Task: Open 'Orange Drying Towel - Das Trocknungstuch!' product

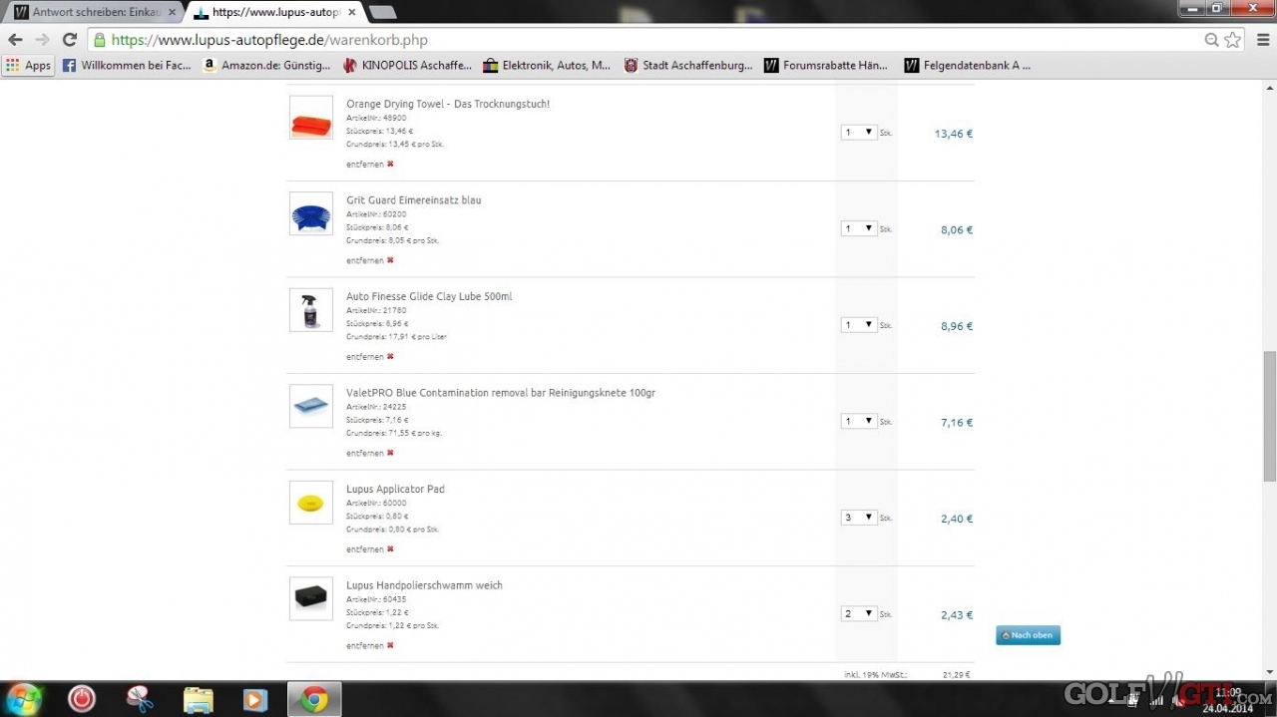Action: [x=448, y=104]
